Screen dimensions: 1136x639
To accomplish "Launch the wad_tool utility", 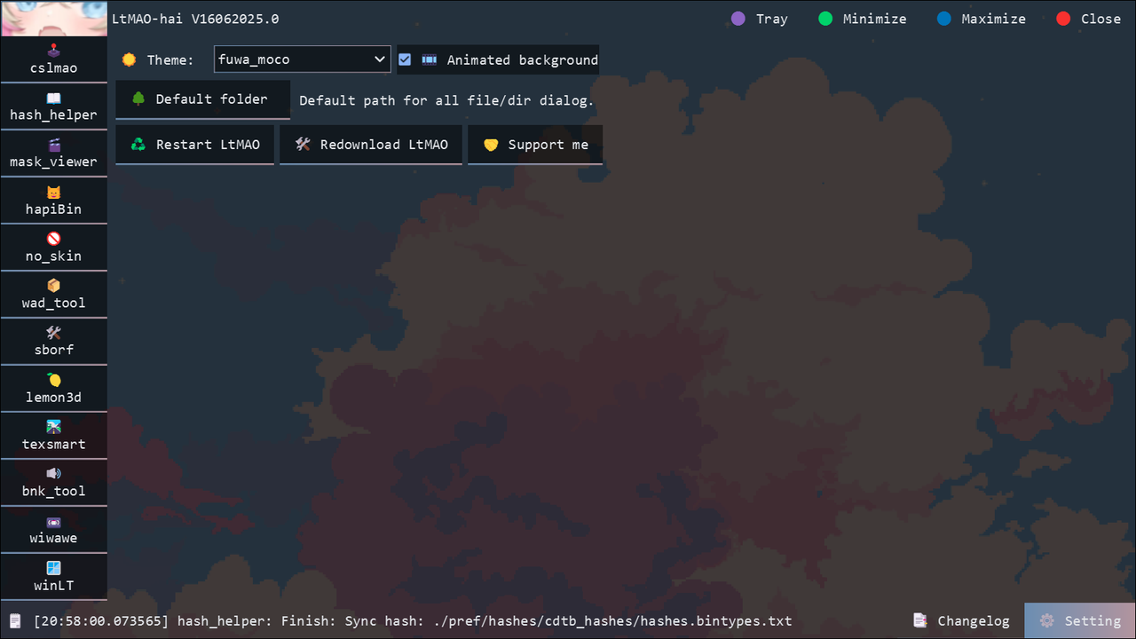I will point(53,294).
